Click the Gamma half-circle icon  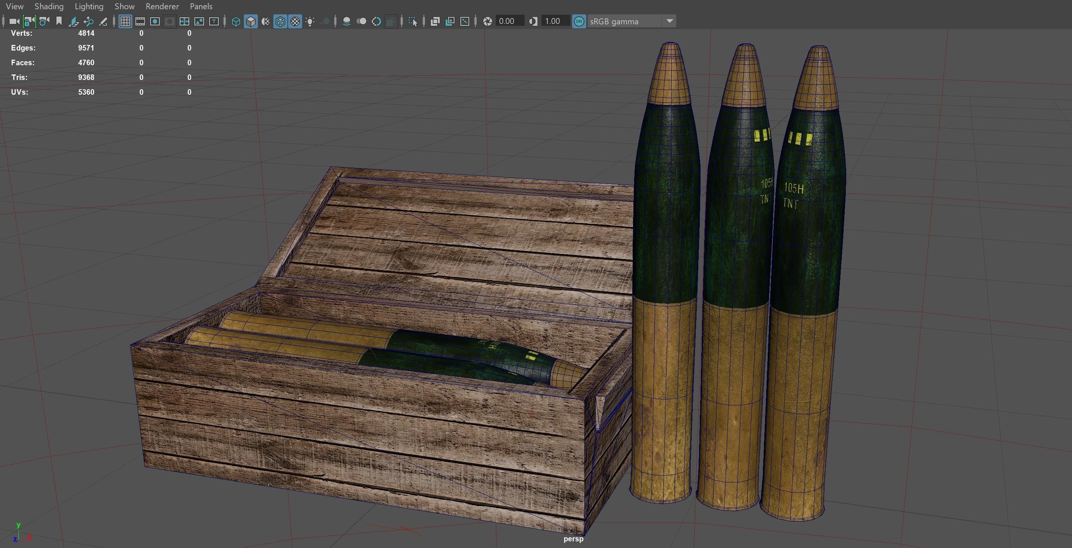[x=533, y=21]
